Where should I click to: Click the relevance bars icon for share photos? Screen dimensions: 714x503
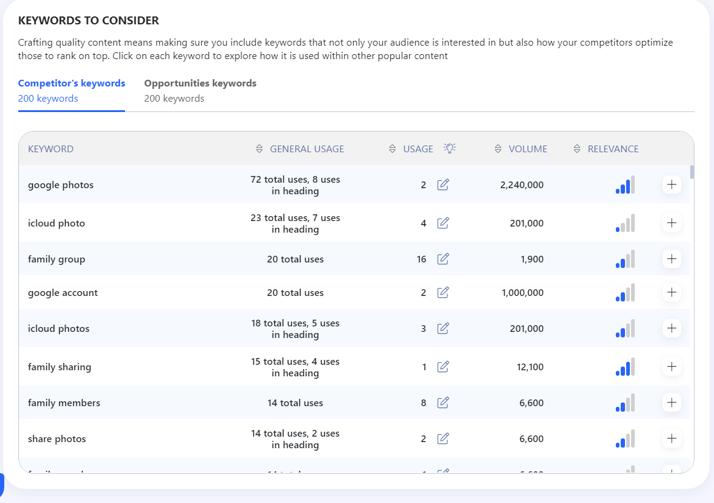625,438
